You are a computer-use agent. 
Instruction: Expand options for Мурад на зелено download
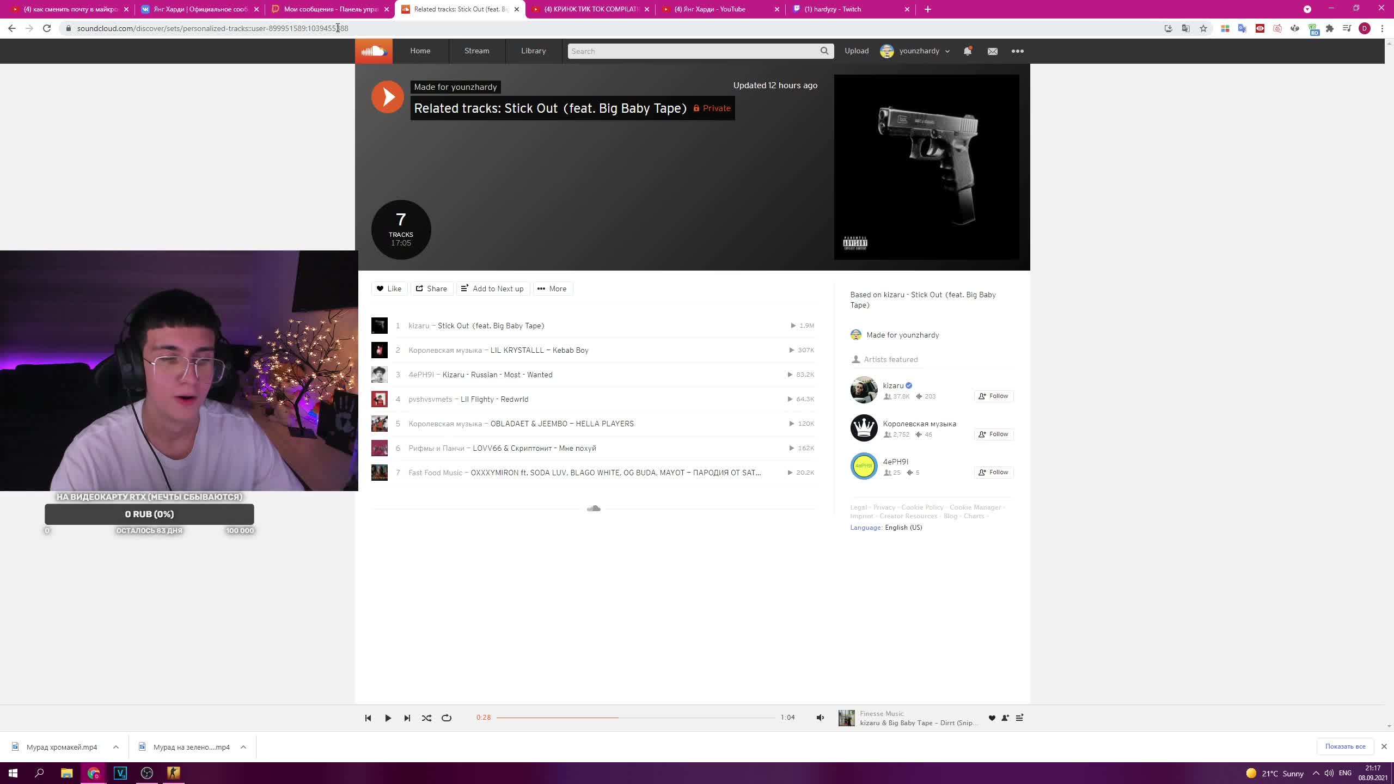[243, 747]
